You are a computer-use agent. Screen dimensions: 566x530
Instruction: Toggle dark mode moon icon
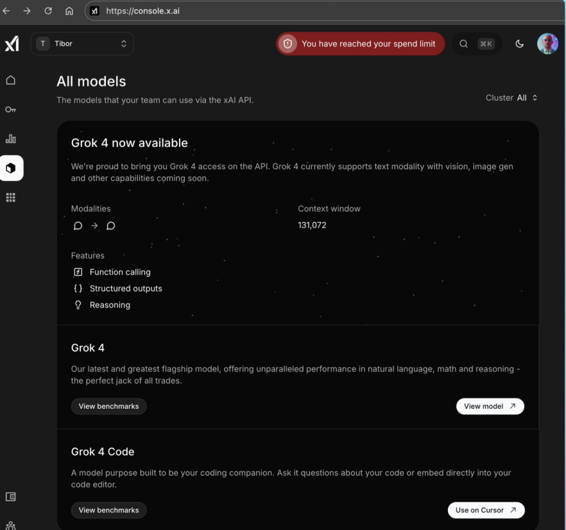(520, 44)
